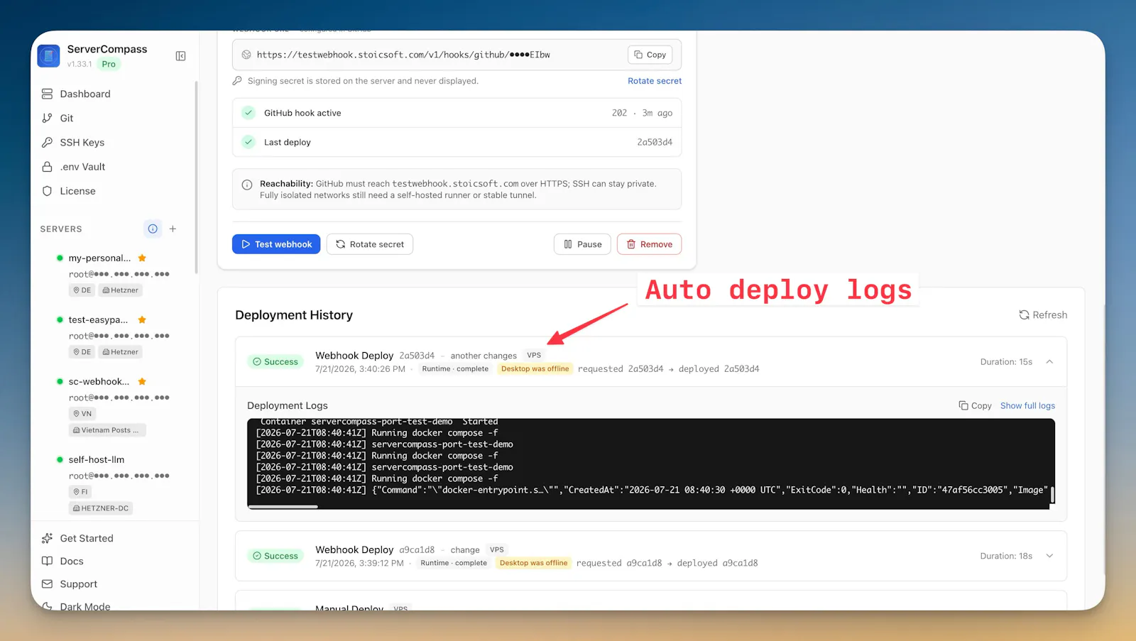Click the logs vertical scrollbar thumb
The image size is (1136, 641).
pyautogui.click(x=1052, y=495)
